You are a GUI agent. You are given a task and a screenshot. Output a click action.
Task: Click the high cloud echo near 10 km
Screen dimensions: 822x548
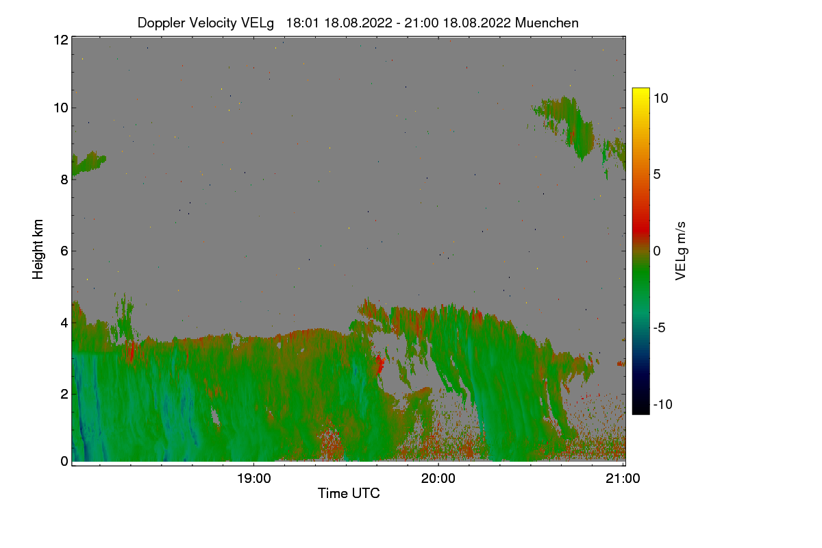coord(572,127)
